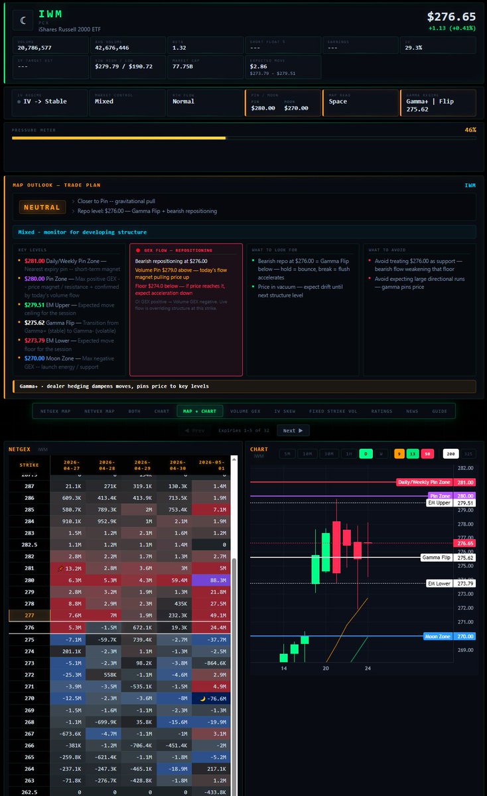
Task: Toggle the 200 moving average overlay
Action: (451, 454)
